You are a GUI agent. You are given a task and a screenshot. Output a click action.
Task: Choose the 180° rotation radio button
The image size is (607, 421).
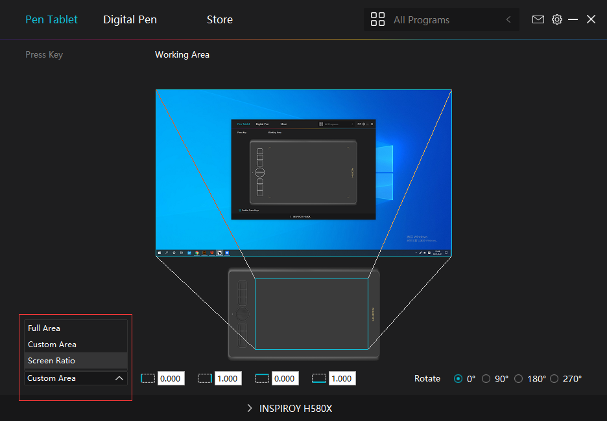coord(518,378)
